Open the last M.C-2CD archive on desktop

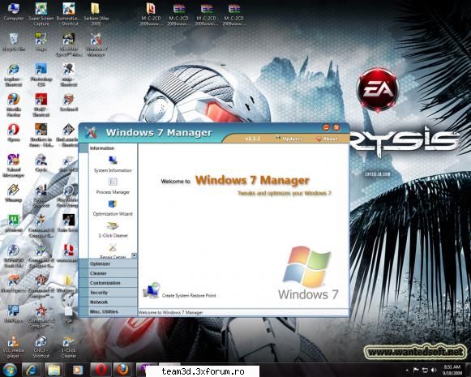(234, 14)
